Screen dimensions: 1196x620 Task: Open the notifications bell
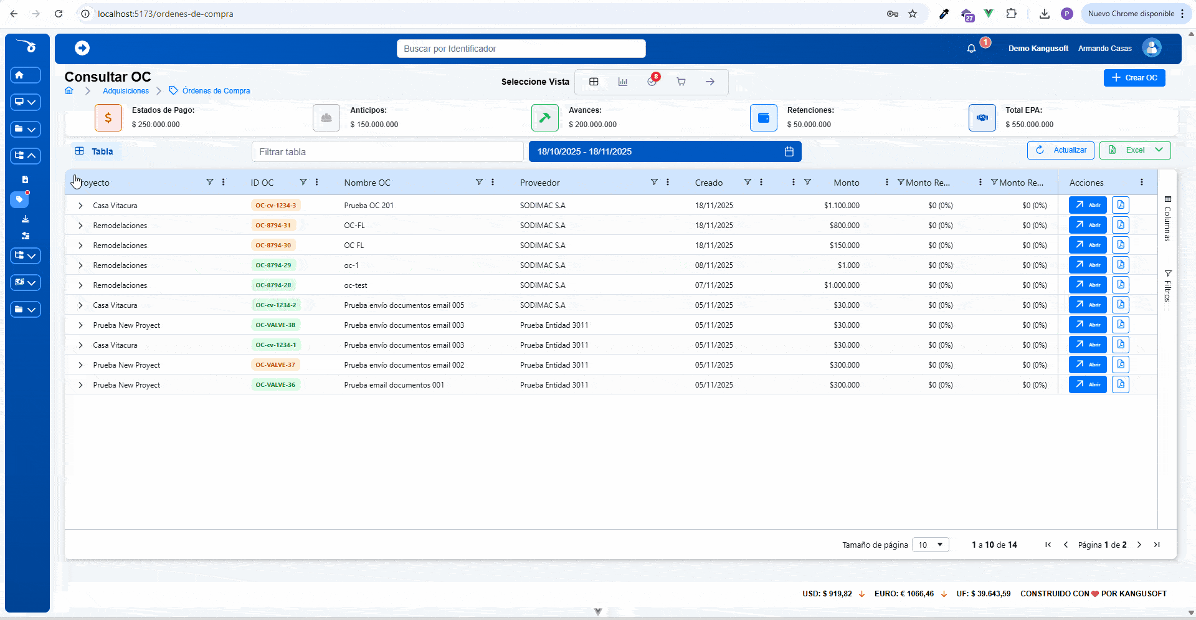click(x=971, y=48)
